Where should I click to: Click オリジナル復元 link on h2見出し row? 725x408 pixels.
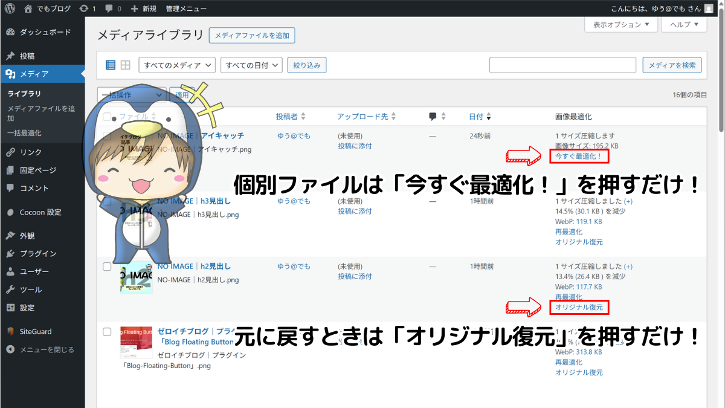tap(579, 307)
